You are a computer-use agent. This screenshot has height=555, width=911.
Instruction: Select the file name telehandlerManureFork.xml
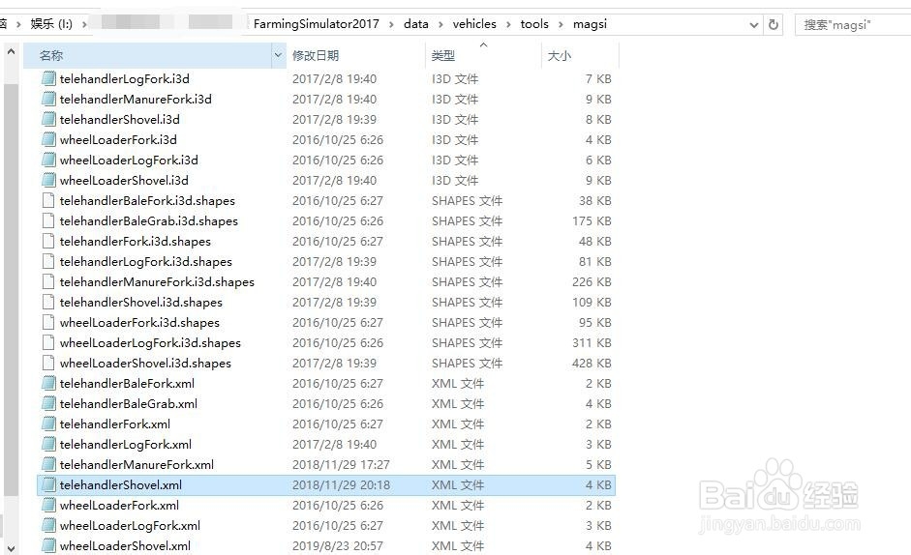[137, 464]
